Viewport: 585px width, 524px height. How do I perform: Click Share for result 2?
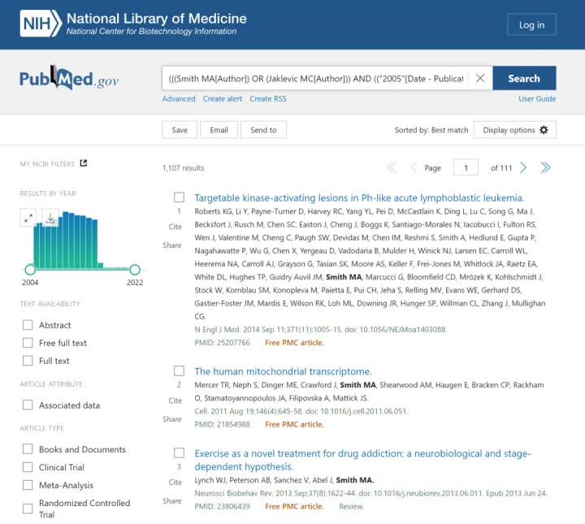pos(172,419)
